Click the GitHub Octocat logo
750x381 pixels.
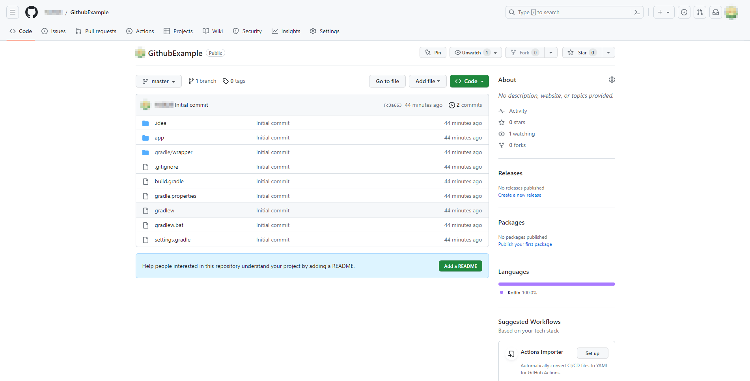coord(32,12)
